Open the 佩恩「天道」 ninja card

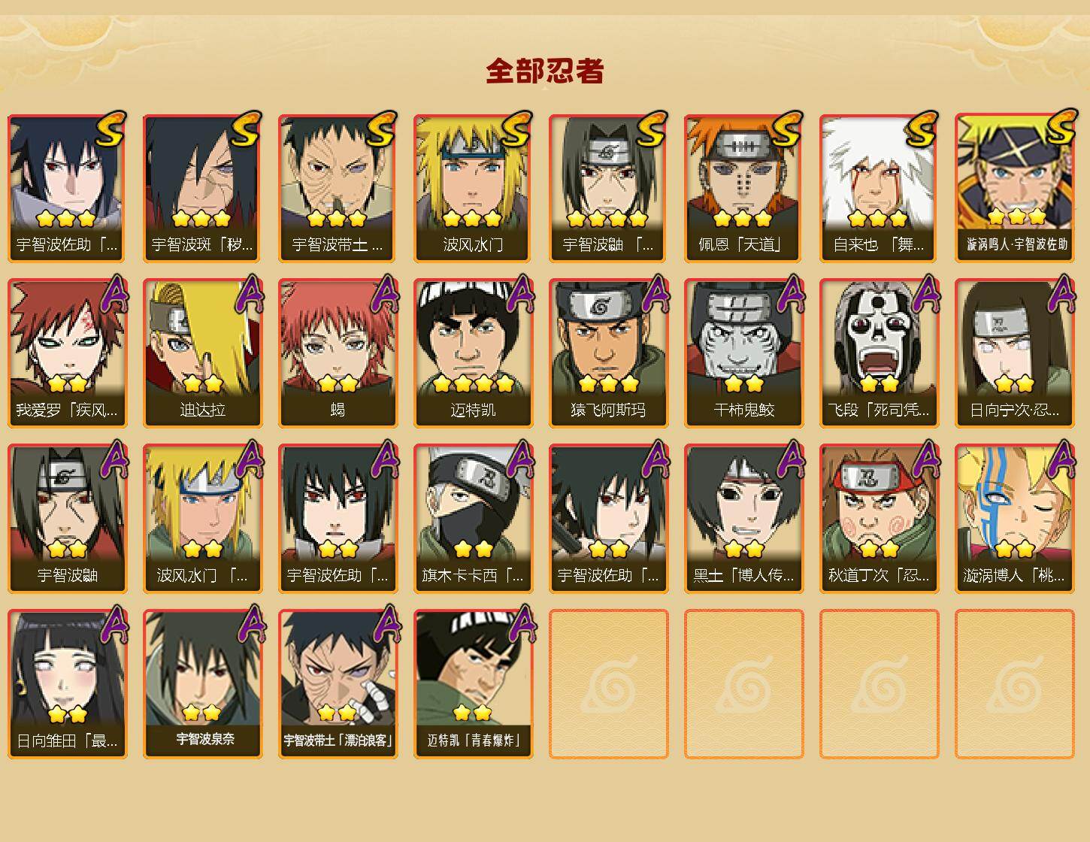pyautogui.click(x=743, y=188)
